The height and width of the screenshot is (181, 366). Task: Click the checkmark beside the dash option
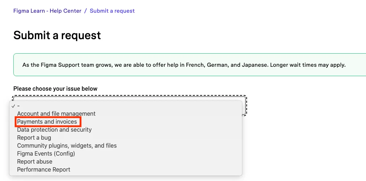click(x=13, y=106)
